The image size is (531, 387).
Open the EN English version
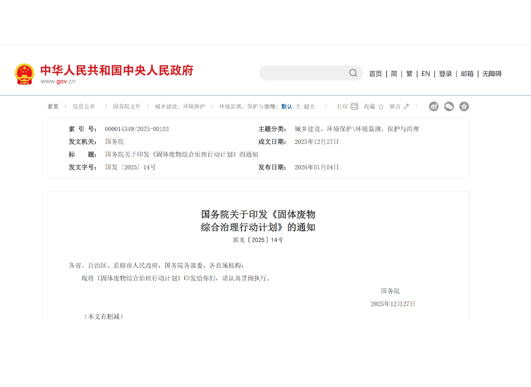tap(426, 74)
